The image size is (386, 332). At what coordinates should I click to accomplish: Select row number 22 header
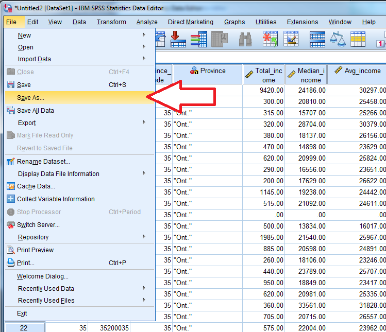(24, 328)
